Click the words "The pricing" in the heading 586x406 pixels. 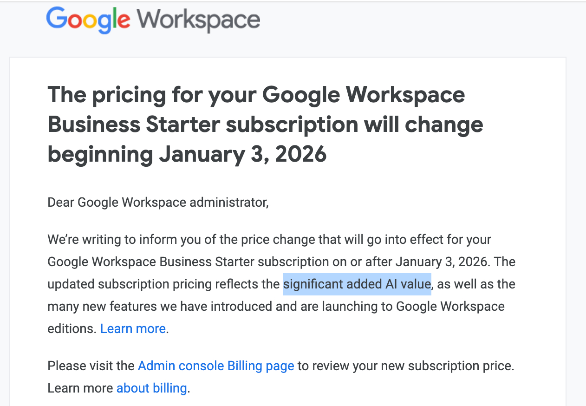coord(101,95)
